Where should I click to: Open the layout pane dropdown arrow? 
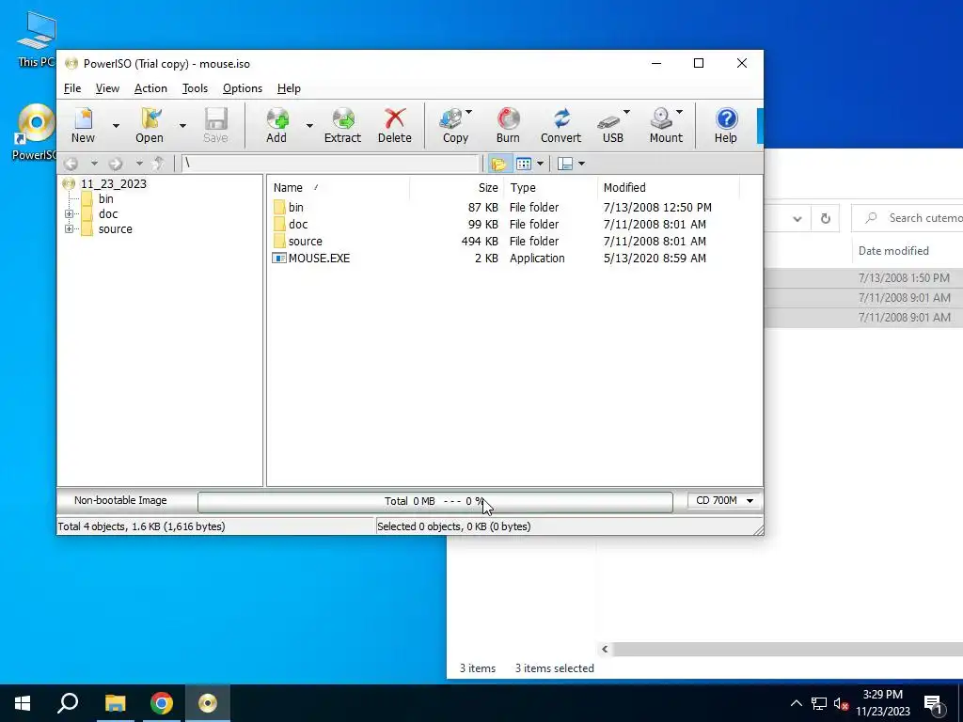pos(581,164)
